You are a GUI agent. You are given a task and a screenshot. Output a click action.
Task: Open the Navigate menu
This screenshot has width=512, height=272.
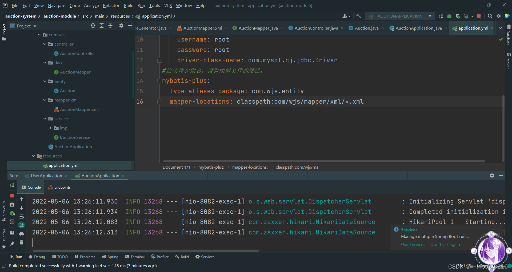coord(57,5)
